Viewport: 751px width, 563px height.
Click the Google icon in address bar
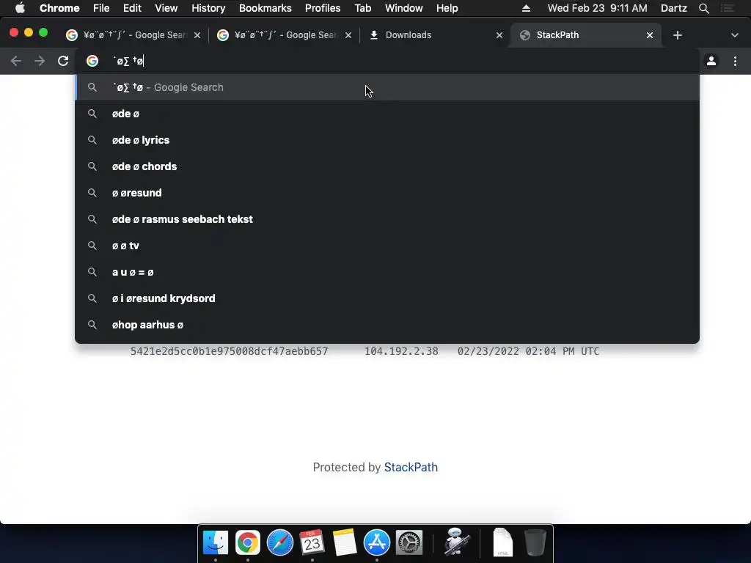click(x=92, y=61)
